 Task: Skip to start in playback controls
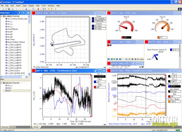[x=108, y=59]
